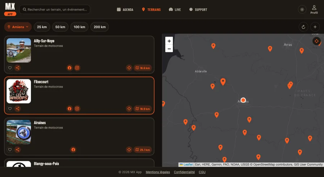Open Flixecourt Facebook page
This screenshot has width=324, height=177.
tap(69, 109)
